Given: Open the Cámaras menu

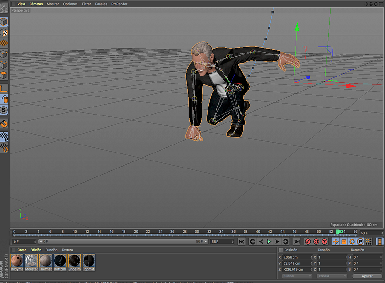Looking at the screenshot, I should point(36,4).
